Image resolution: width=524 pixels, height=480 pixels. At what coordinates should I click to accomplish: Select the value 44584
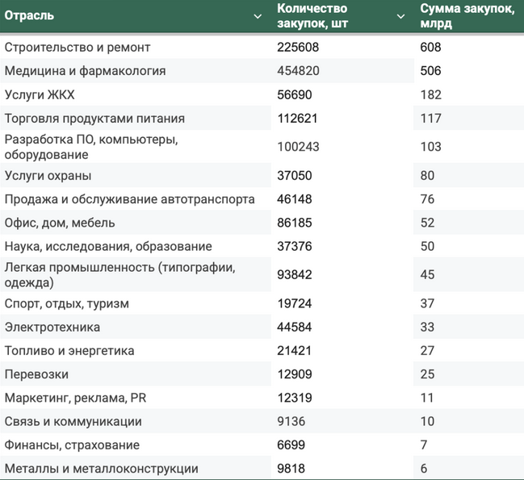(295, 327)
